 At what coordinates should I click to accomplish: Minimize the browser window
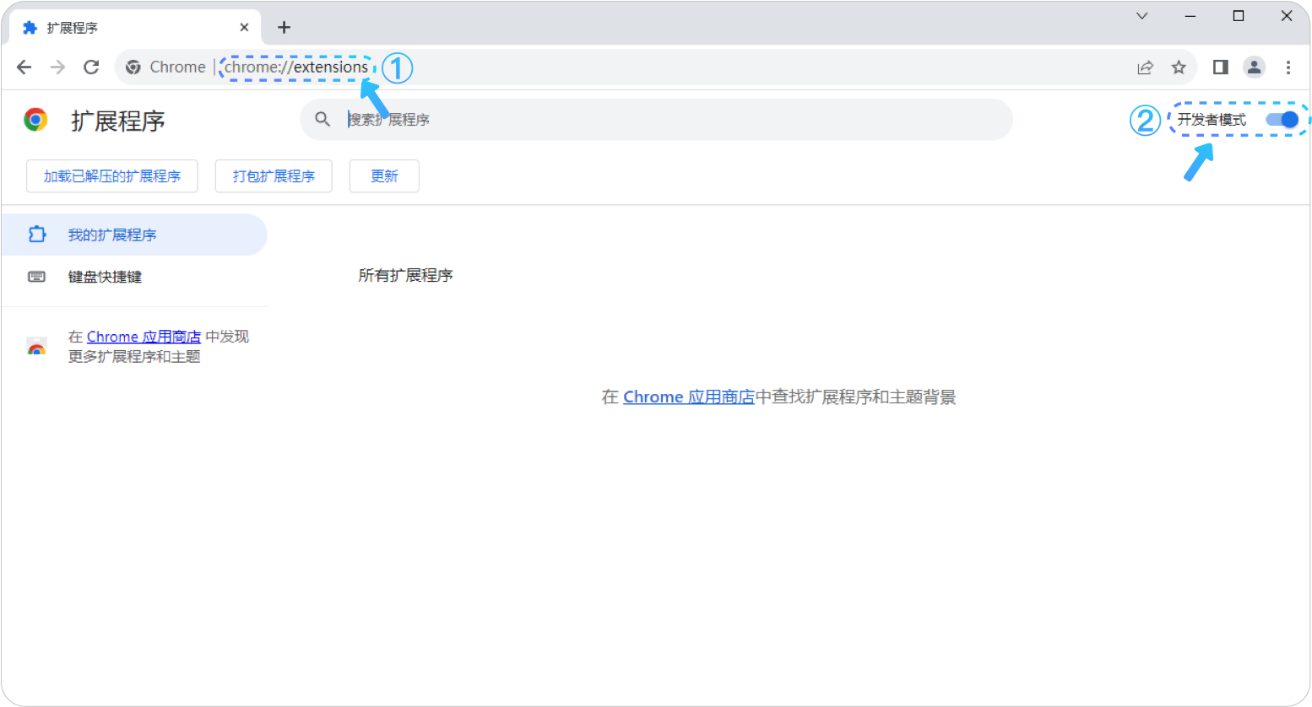(x=1190, y=16)
